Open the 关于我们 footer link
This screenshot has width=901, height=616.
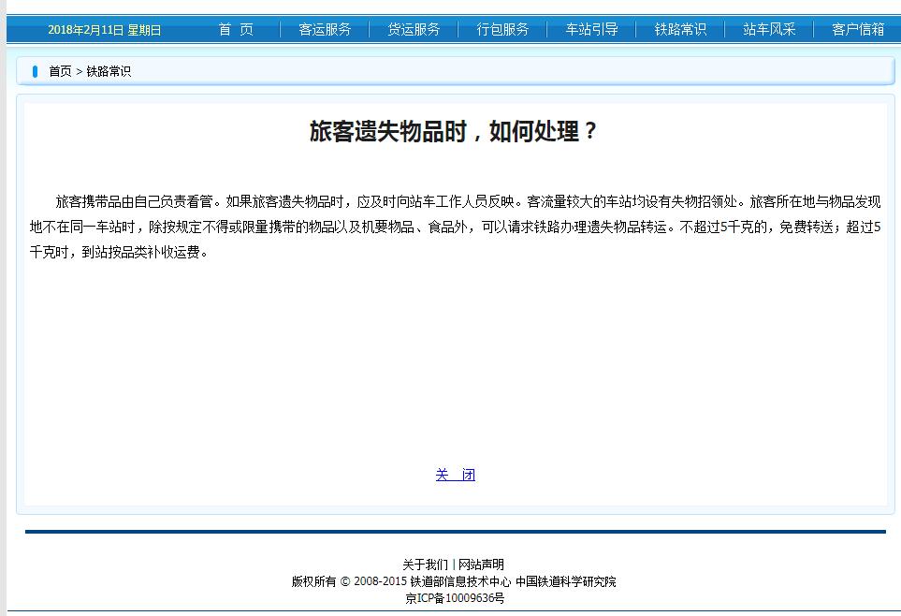pyautogui.click(x=425, y=565)
